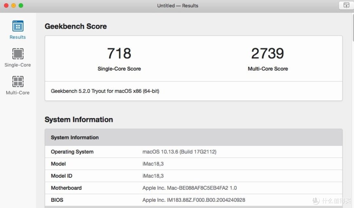Click the Untitled — Results window title

pyautogui.click(x=178, y=6)
